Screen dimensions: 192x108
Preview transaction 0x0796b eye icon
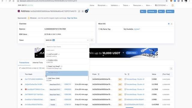point(22,94)
